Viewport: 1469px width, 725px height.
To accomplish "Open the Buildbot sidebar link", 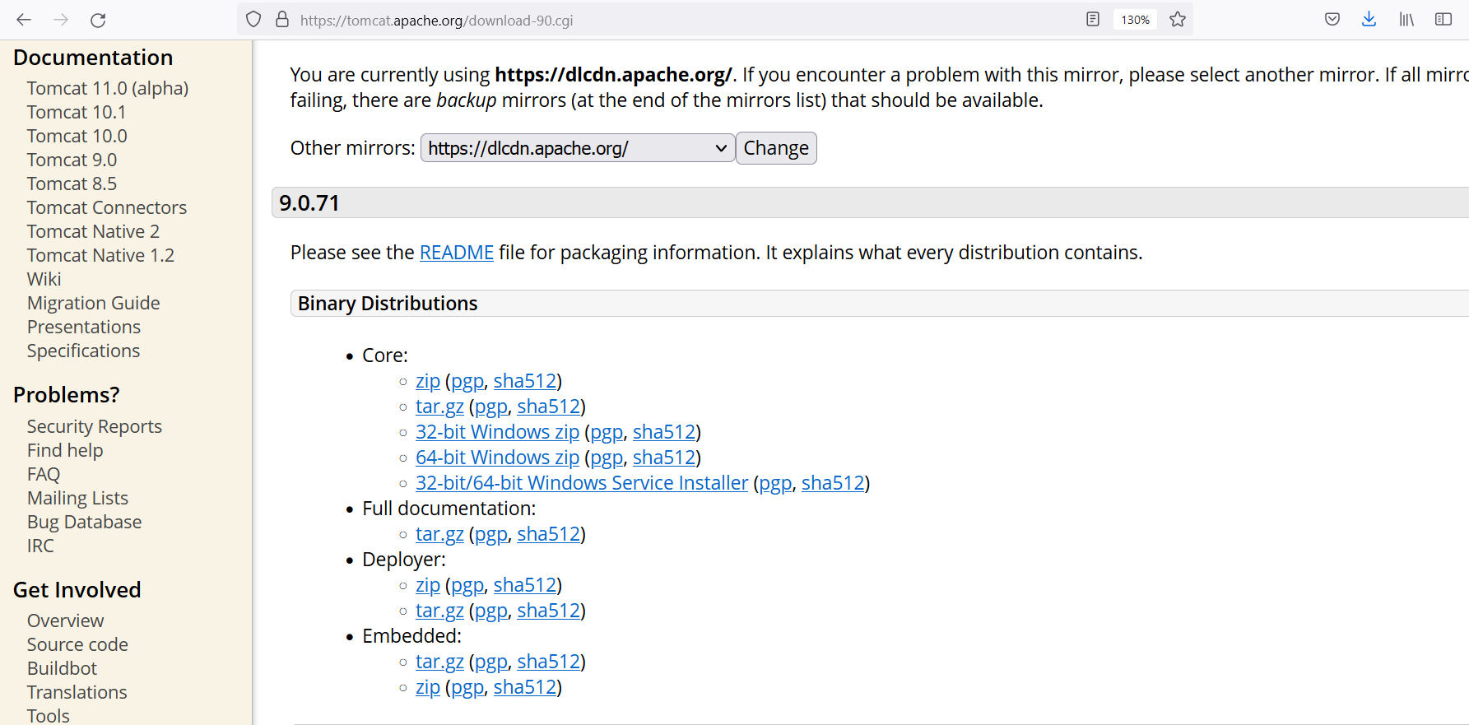I will pyautogui.click(x=62, y=668).
